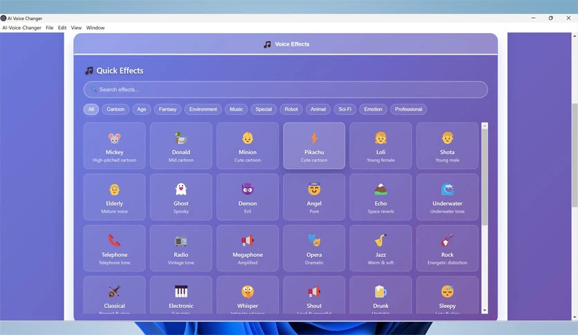Show Robot category effects
This screenshot has height=335, width=578.
291,109
